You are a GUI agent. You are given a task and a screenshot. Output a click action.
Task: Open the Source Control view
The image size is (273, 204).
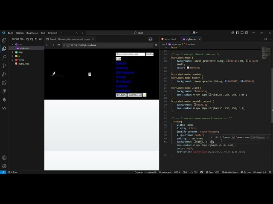pyautogui.click(x=4, y=65)
